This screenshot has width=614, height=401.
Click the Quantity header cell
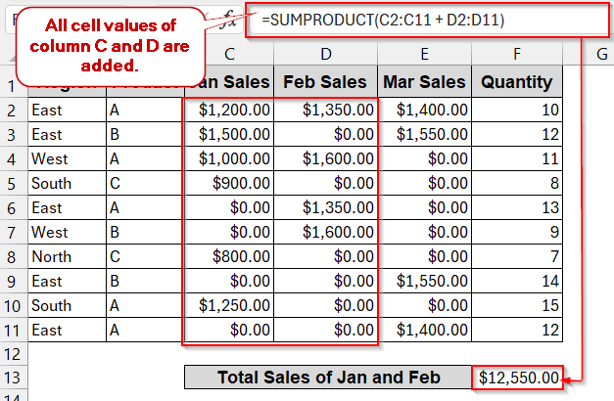(x=517, y=82)
